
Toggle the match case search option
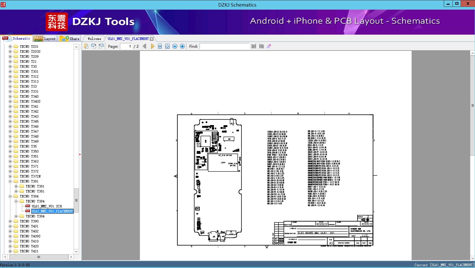click(x=269, y=46)
